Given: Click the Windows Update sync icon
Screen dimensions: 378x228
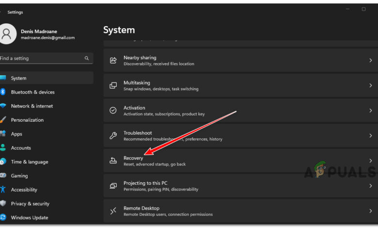Looking at the screenshot, I should tap(3, 217).
